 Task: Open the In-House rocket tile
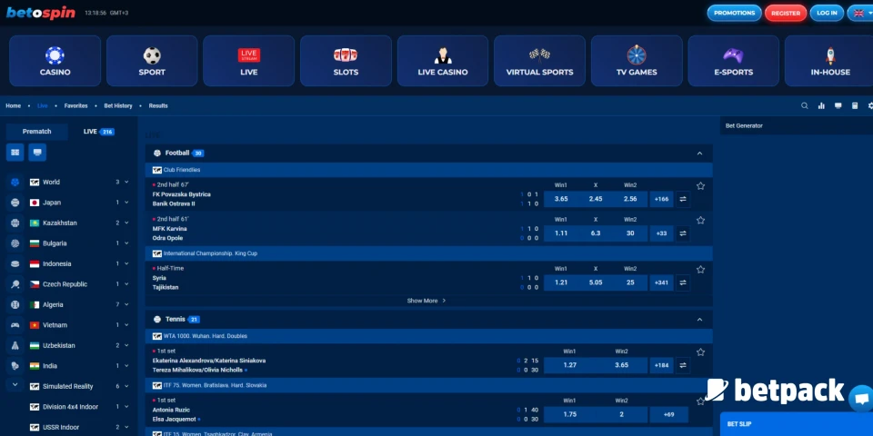click(x=829, y=61)
